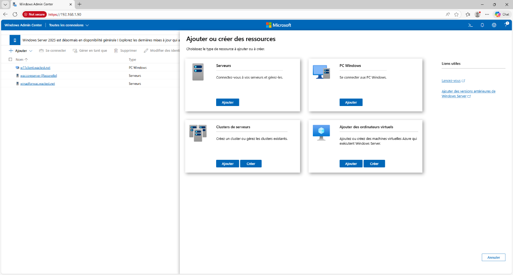Screen dimensions: 513x275
Task: Add this page to favorites with the star
Action: (x=456, y=14)
